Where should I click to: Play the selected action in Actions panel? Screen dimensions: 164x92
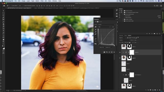pos(152,33)
